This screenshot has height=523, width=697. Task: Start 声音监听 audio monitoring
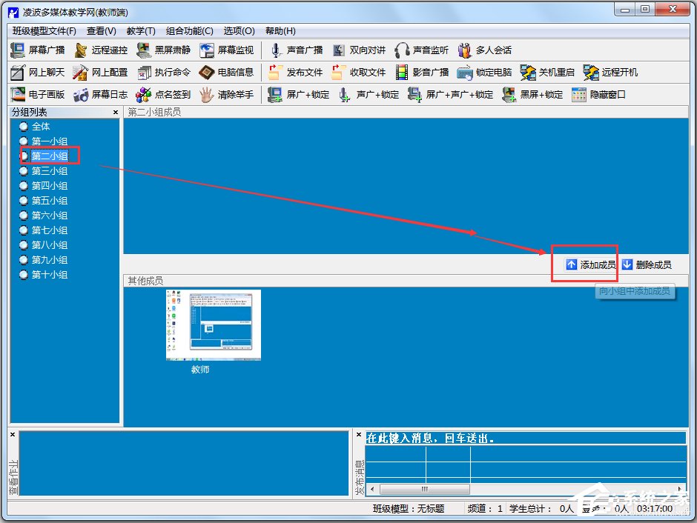422,50
